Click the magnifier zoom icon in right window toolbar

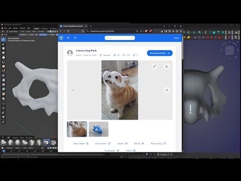(x=200, y=32)
